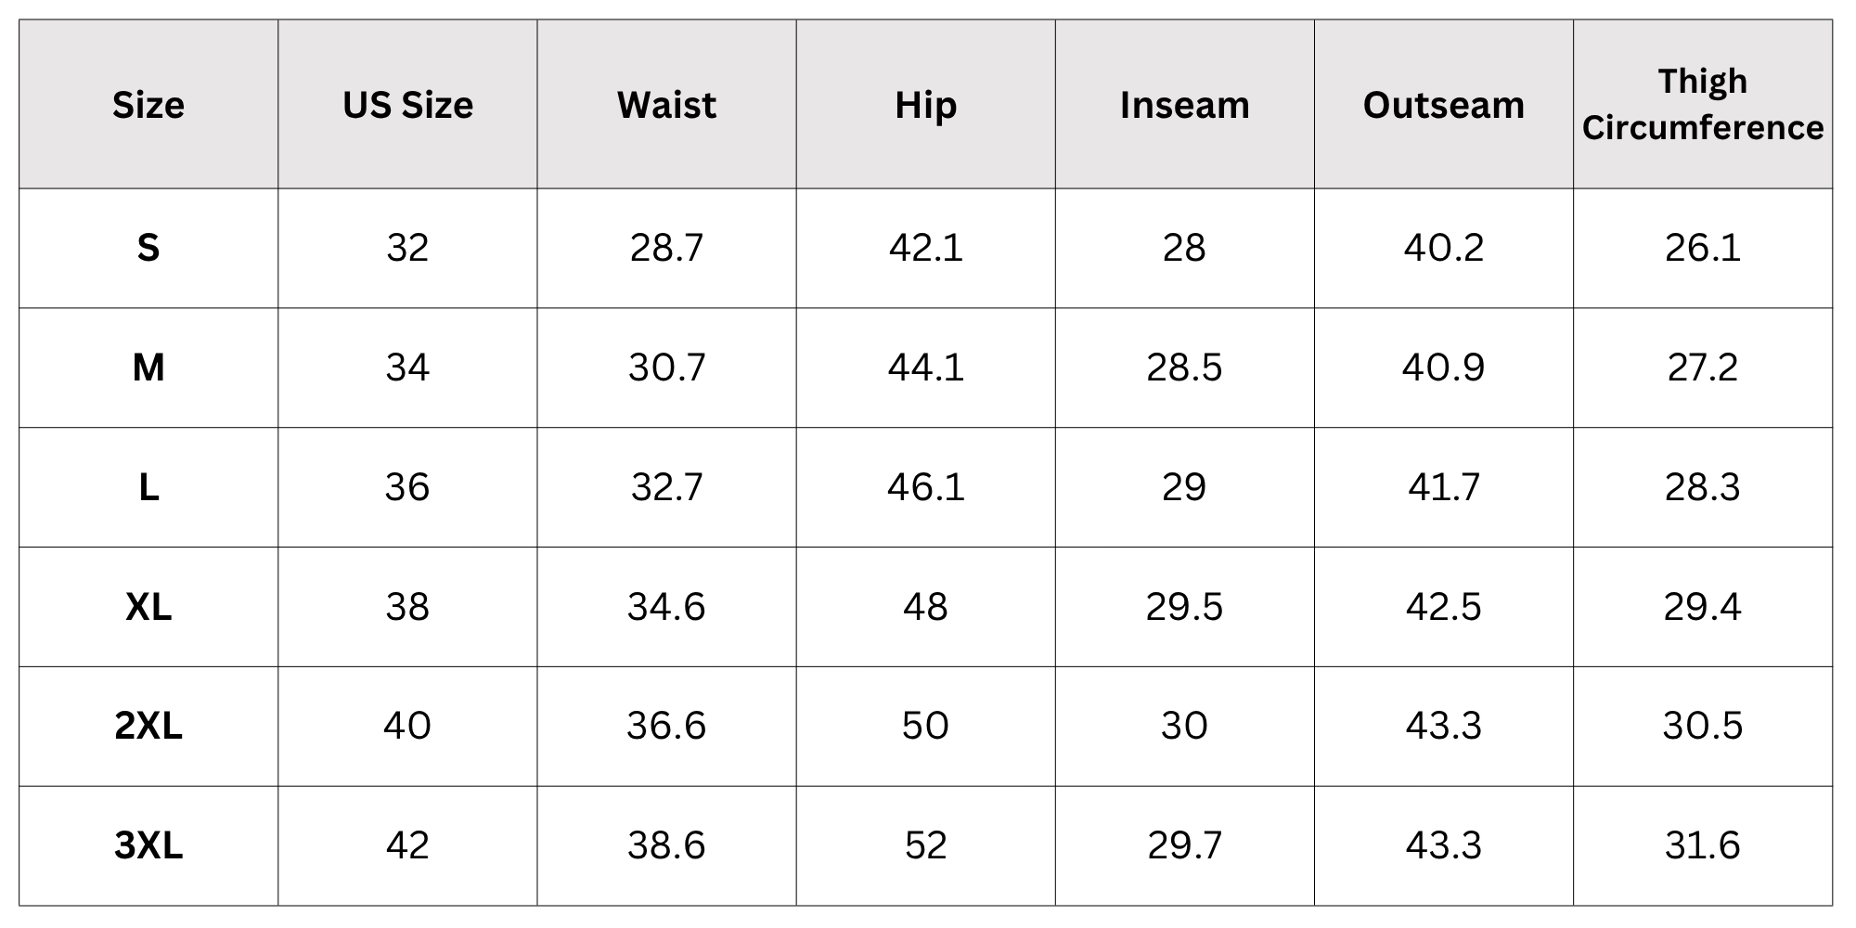Click the Waist column header
1856x928 pixels.
point(666,105)
